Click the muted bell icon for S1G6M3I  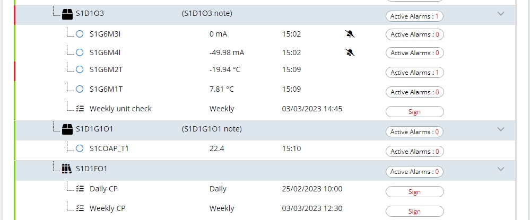pyautogui.click(x=350, y=34)
